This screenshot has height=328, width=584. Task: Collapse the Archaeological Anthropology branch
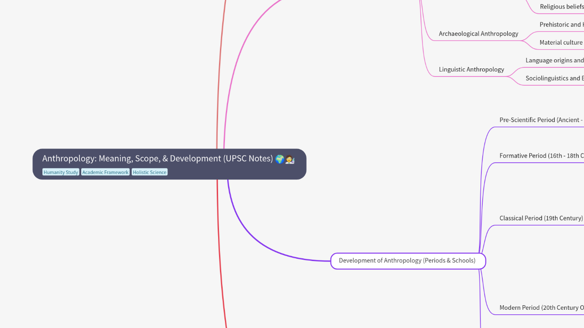pyautogui.click(x=478, y=34)
